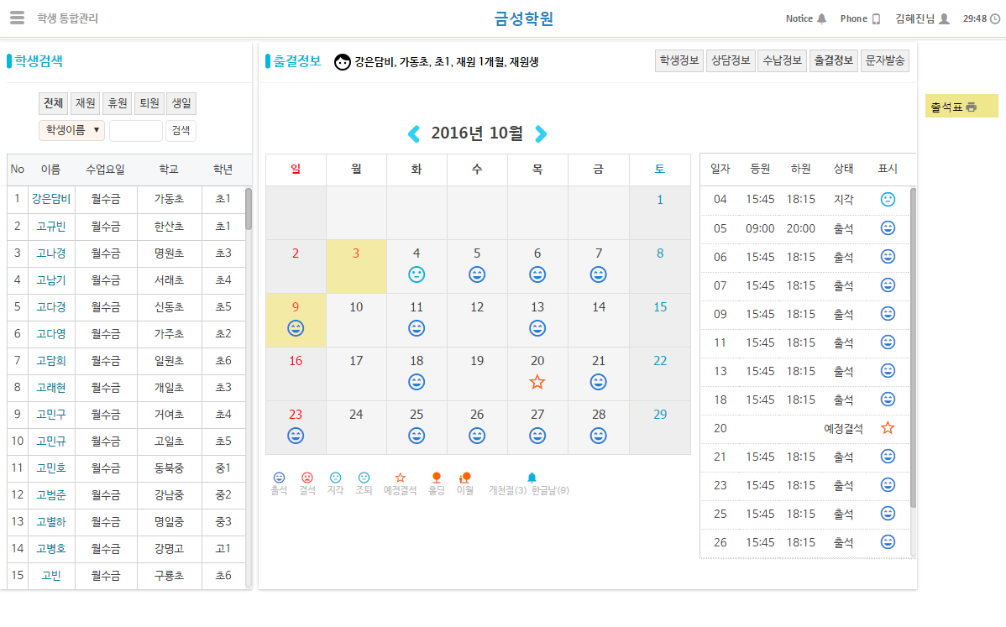This screenshot has width=1006, height=627.
Task: Click the 조퇴 legend smiley icon
Action: point(364,478)
